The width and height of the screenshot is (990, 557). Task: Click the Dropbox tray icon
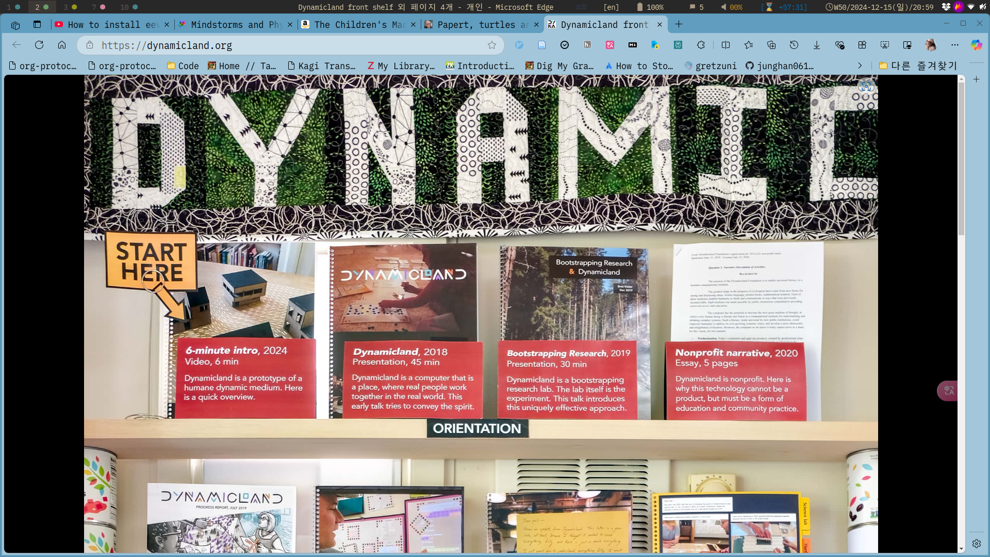[x=946, y=7]
